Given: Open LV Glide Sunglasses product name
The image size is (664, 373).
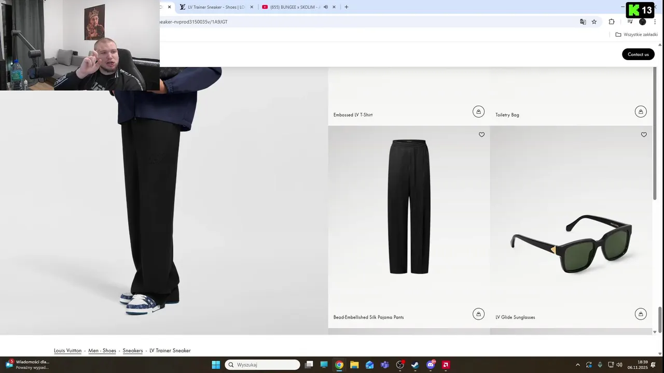Looking at the screenshot, I should (x=515, y=317).
